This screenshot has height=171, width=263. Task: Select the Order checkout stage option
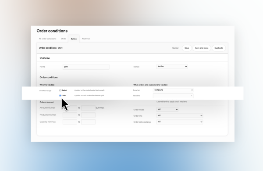pyautogui.click(x=60, y=96)
